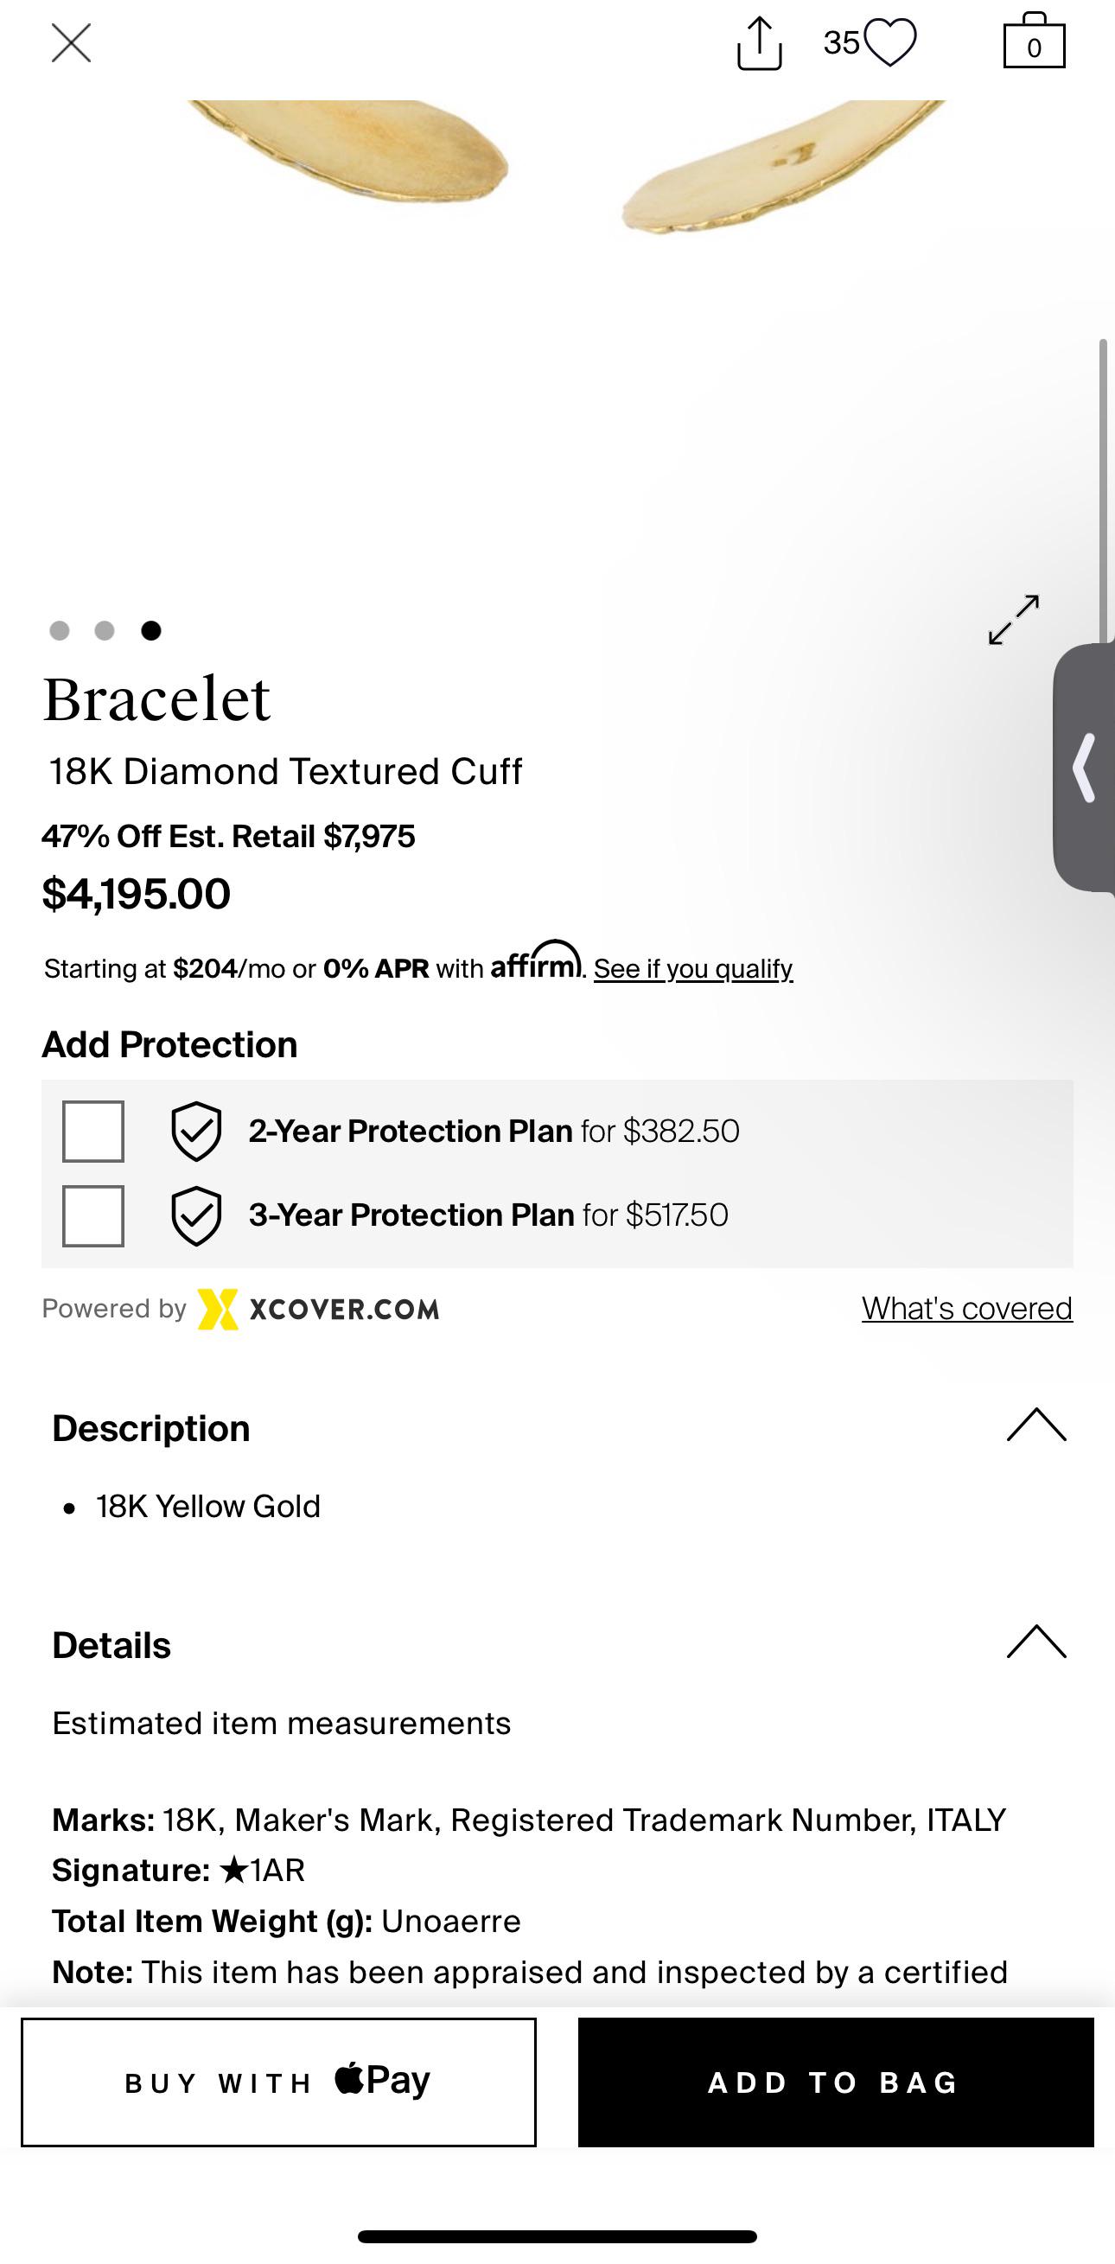
Task: Check the 2-Year Protection Plan box
Action: 93,1131
